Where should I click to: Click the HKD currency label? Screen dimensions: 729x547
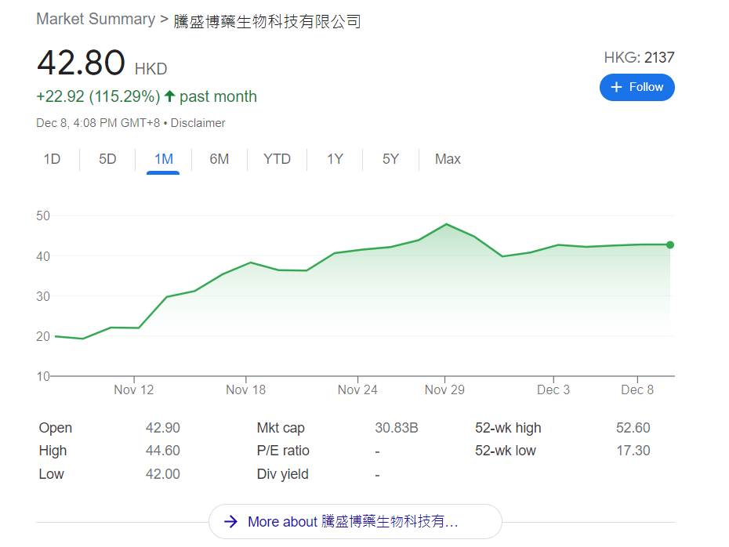pyautogui.click(x=151, y=69)
